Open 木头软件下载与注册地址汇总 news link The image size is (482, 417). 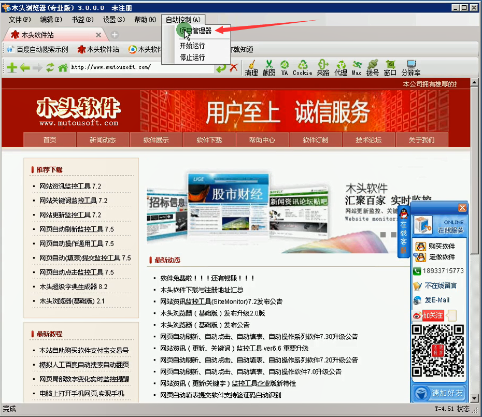[202, 290]
